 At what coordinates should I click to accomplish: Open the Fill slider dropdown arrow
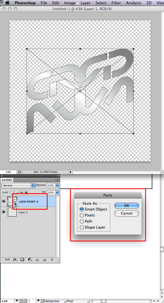coord(57,192)
